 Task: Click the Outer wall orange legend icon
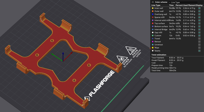click(x=153, y=11)
